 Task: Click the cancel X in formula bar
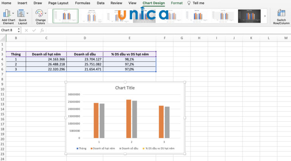tap(26, 30)
